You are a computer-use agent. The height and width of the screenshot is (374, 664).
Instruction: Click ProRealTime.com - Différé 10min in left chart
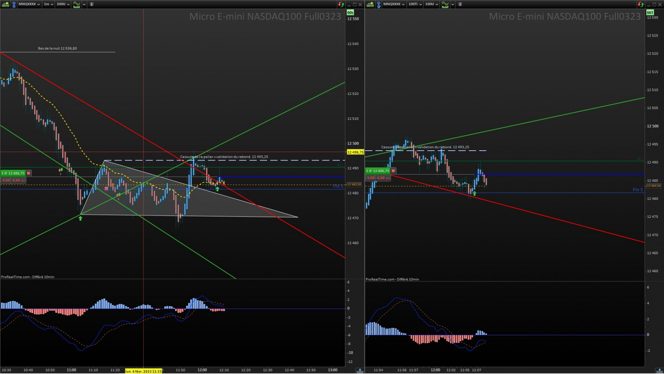tap(28, 277)
